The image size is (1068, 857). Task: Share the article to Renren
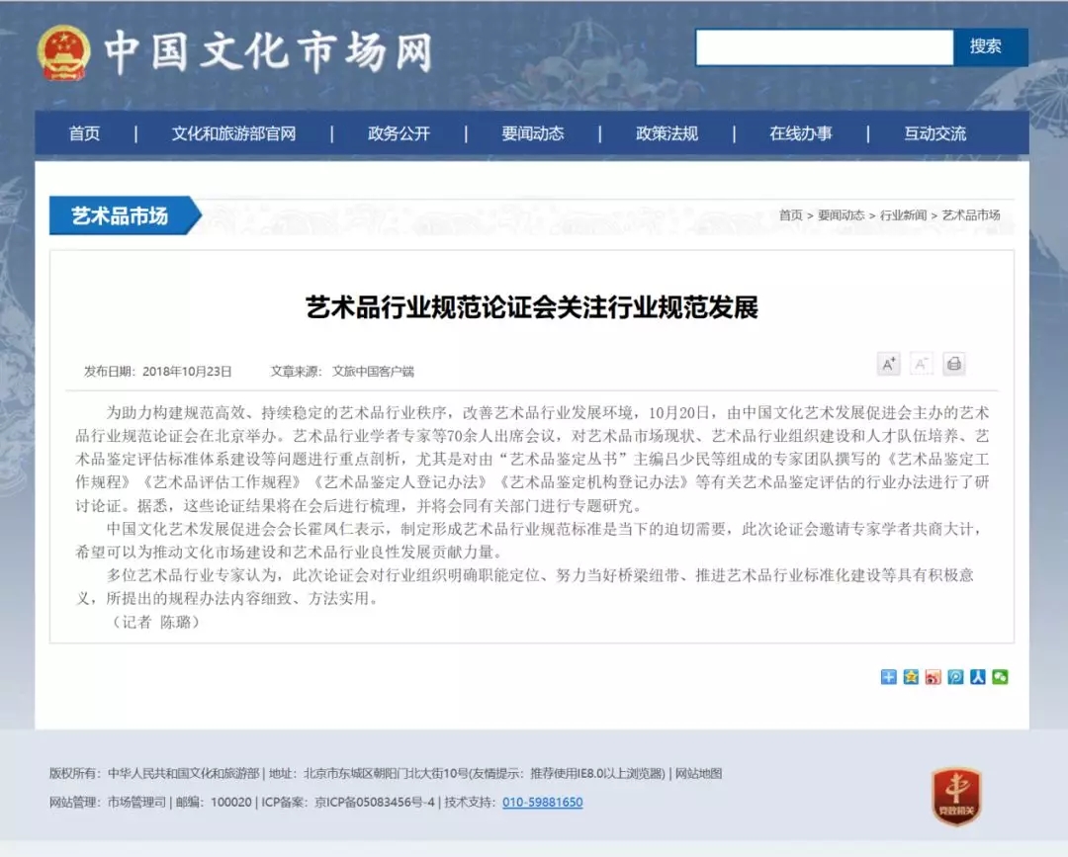click(978, 677)
